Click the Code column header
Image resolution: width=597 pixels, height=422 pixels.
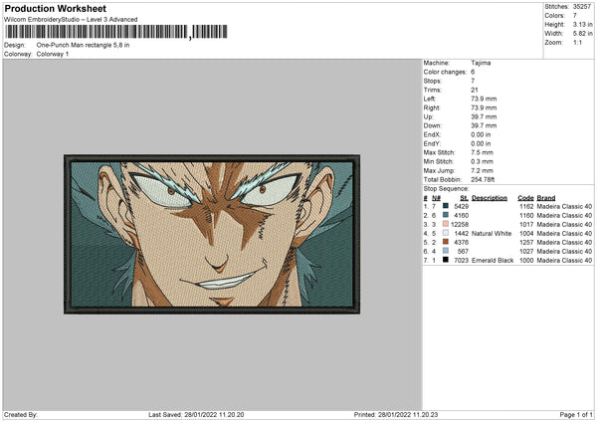point(525,197)
